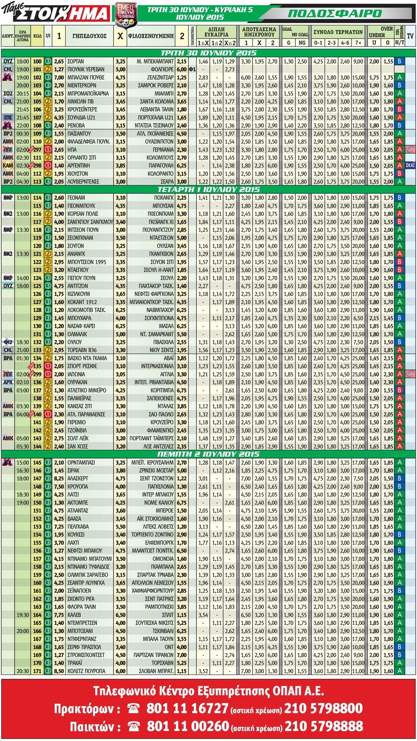Click the ΚΩΔ column header
This screenshot has height=741, width=417.
point(37,36)
